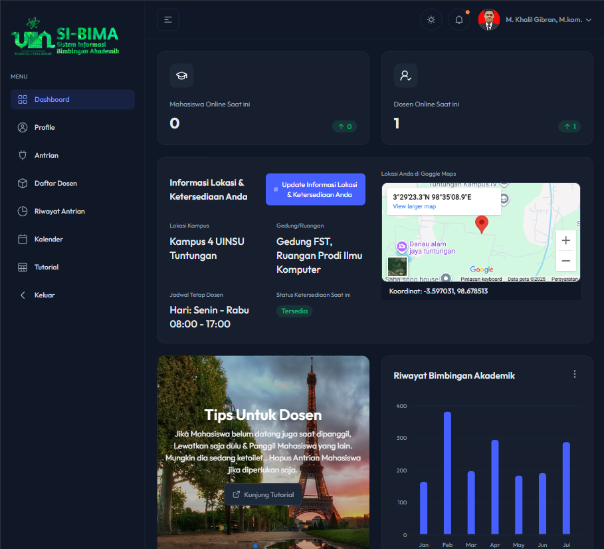Viewport: 604px width, 549px height.
Task: Open the Dashboard menu item
Action: click(73, 100)
